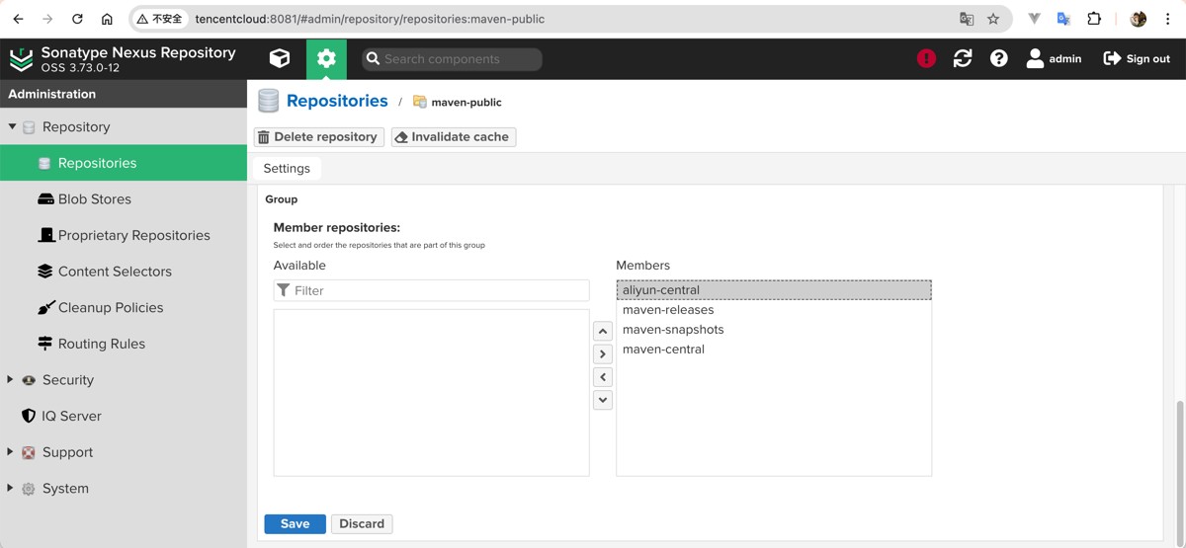Expand the Support section

11,452
